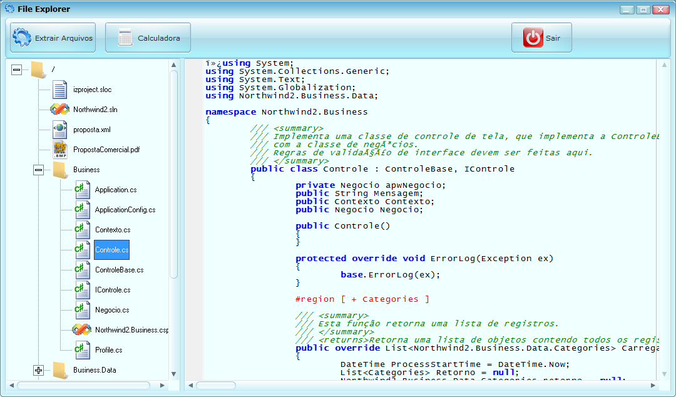The height and width of the screenshot is (397, 676).
Task: Select ApplicationConfig.cs in the tree
Action: point(125,210)
